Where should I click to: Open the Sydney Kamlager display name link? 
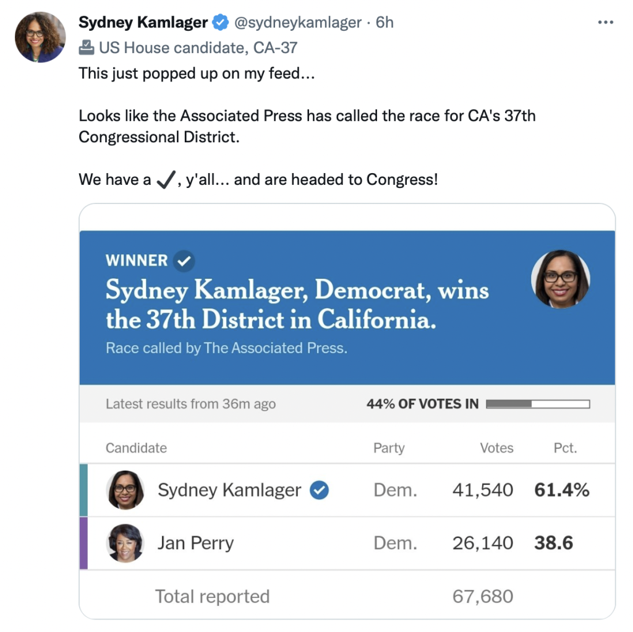tap(143, 23)
